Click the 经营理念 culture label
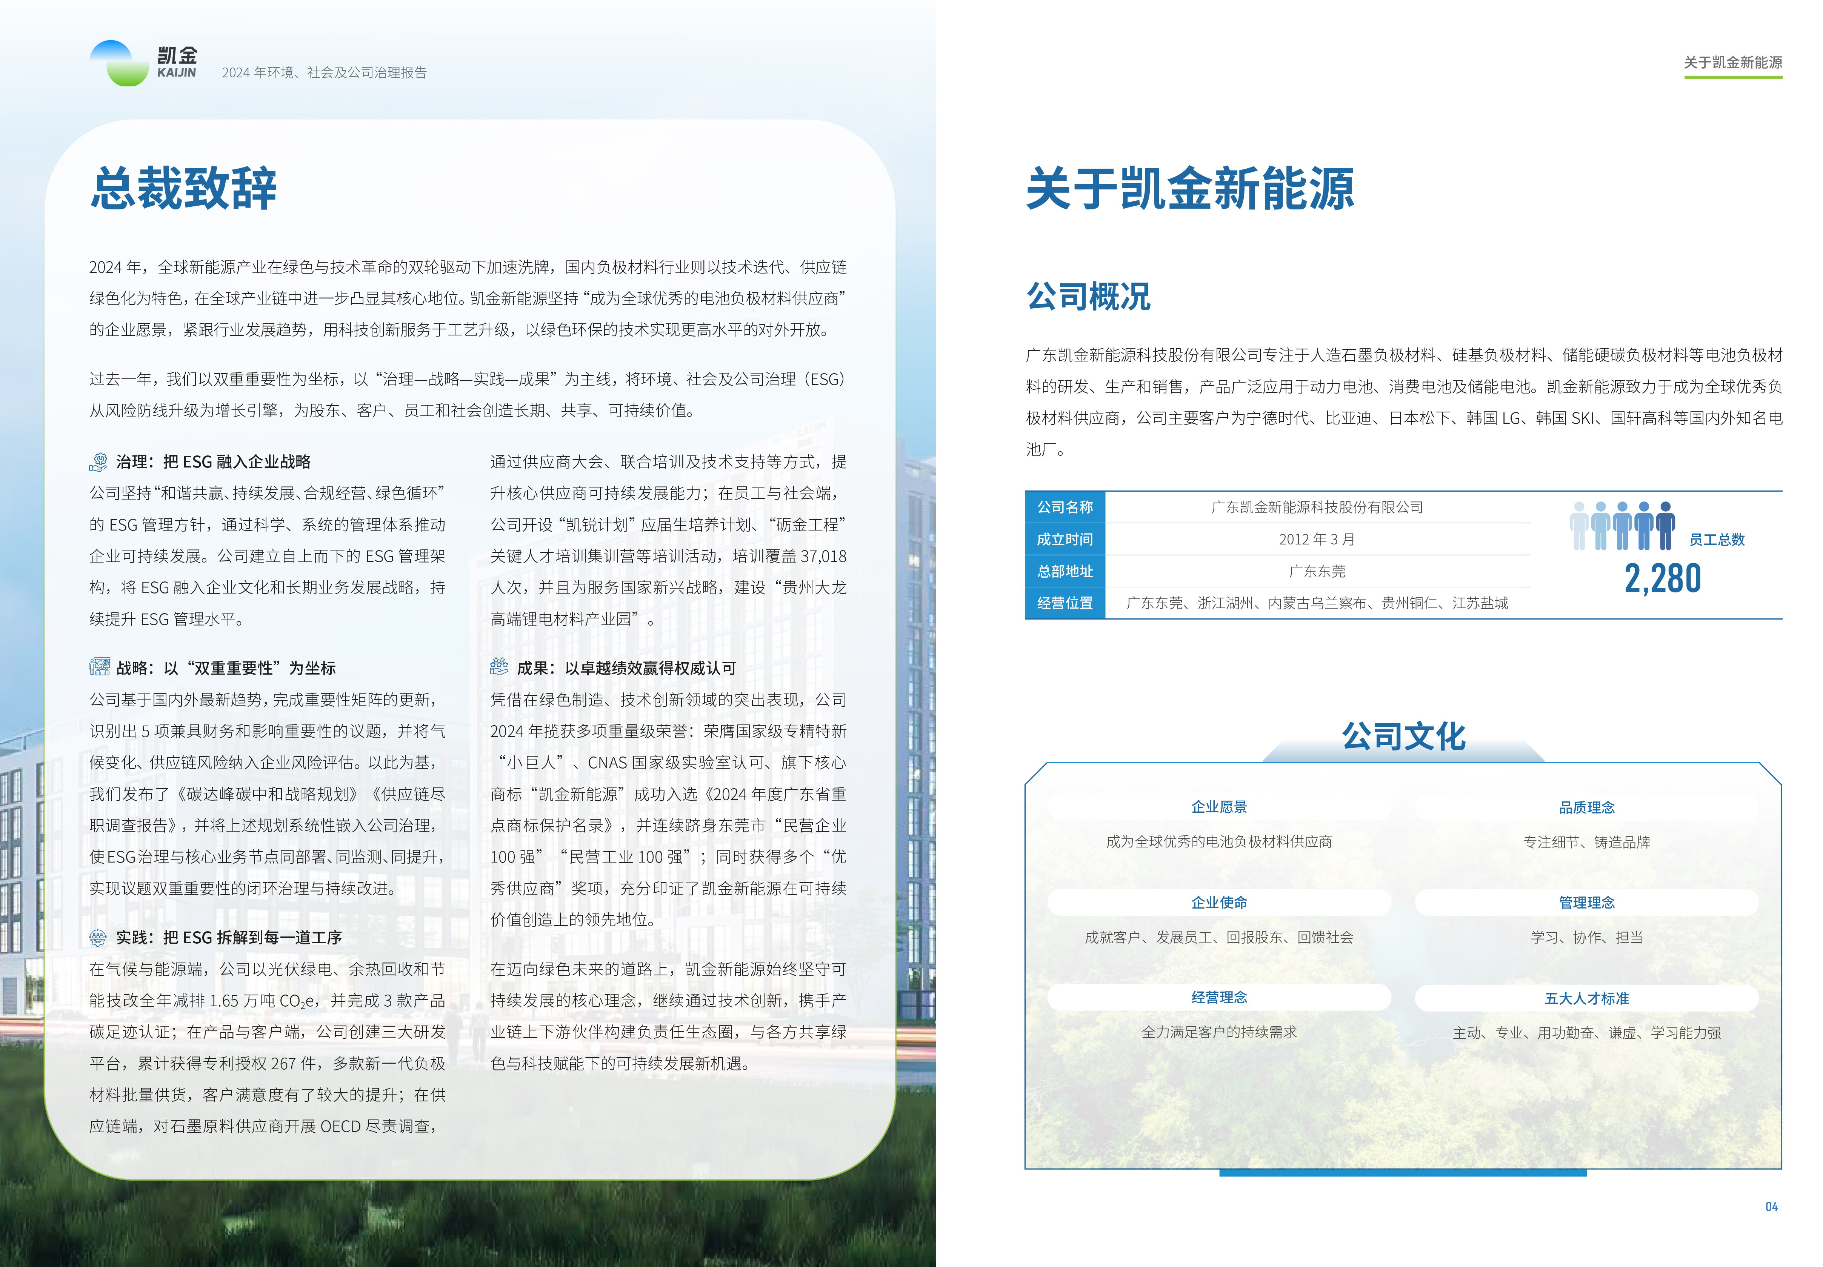 tap(1219, 997)
